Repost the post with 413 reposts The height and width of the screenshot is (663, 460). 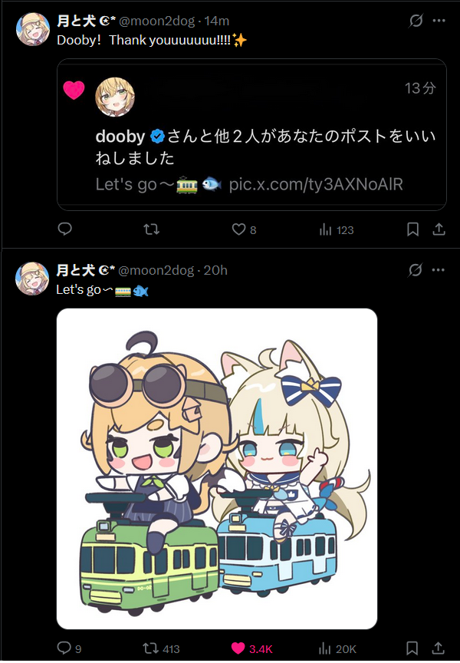[161, 648]
